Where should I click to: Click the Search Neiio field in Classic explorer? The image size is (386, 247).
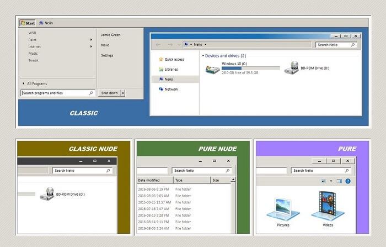[336, 45]
